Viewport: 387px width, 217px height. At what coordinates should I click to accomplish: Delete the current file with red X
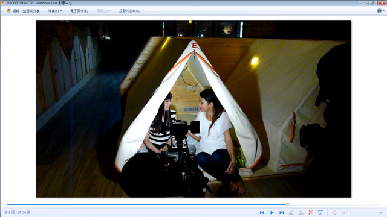pyautogui.click(x=310, y=212)
